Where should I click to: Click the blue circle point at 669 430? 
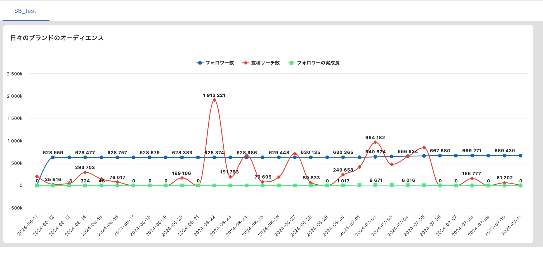[504, 156]
